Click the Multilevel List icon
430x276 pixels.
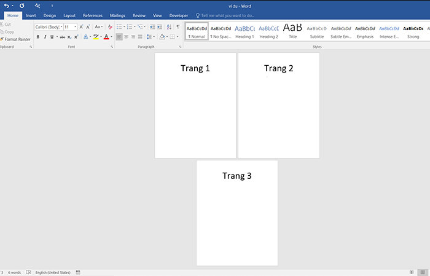(x=140, y=26)
